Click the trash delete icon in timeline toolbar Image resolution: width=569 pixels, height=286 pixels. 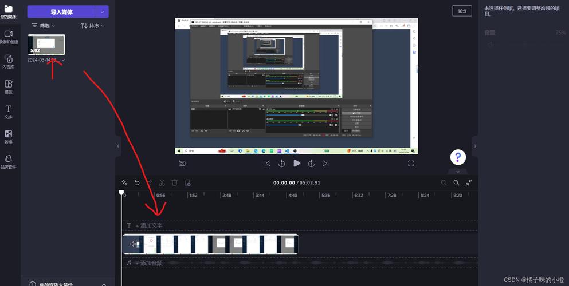coord(175,182)
